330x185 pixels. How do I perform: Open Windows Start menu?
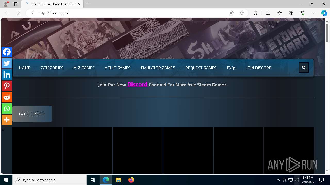coord(6,180)
